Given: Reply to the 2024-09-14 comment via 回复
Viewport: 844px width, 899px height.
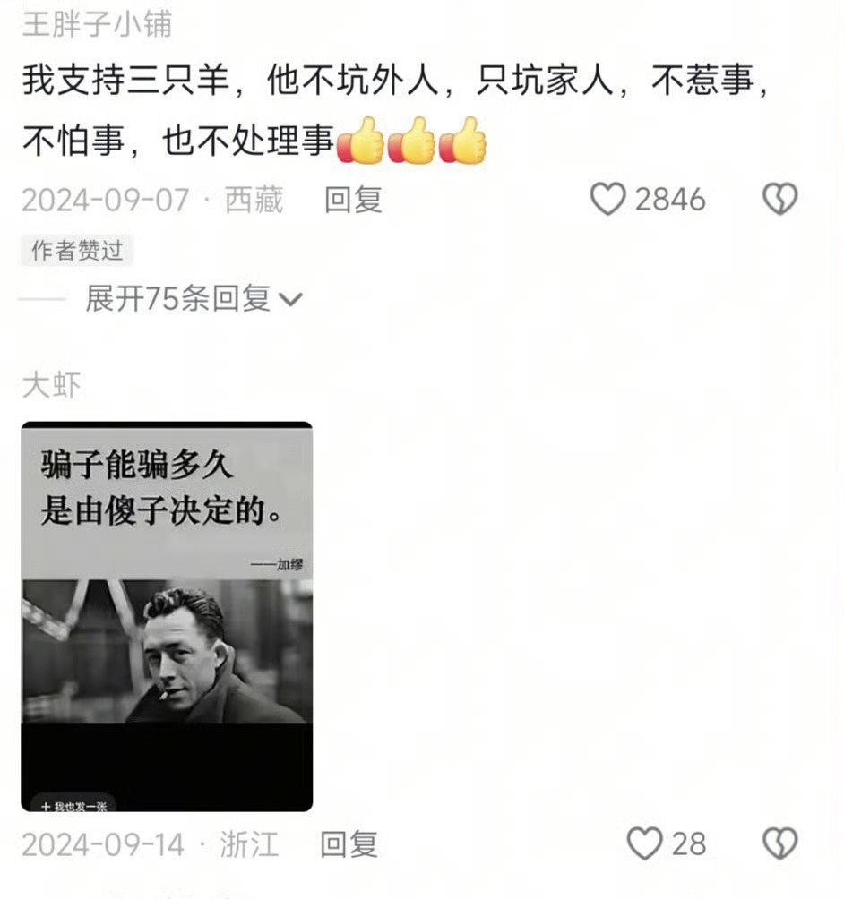Looking at the screenshot, I should pyautogui.click(x=349, y=844).
